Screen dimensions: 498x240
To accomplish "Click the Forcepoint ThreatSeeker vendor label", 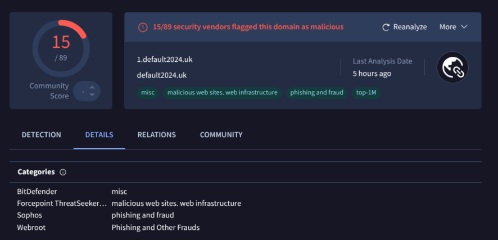I will 62,203.
